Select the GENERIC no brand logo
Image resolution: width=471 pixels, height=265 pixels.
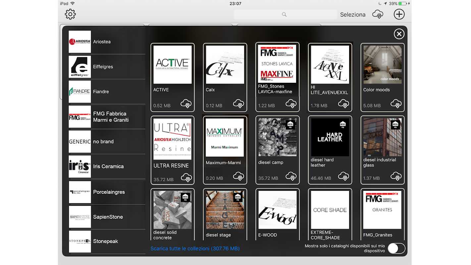80,142
